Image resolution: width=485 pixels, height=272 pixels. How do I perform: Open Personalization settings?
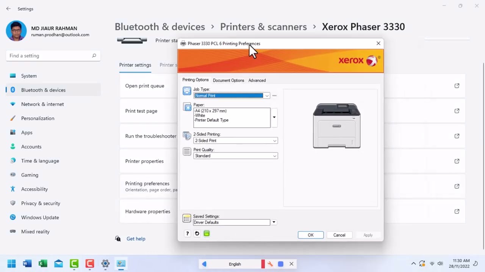click(53, 118)
